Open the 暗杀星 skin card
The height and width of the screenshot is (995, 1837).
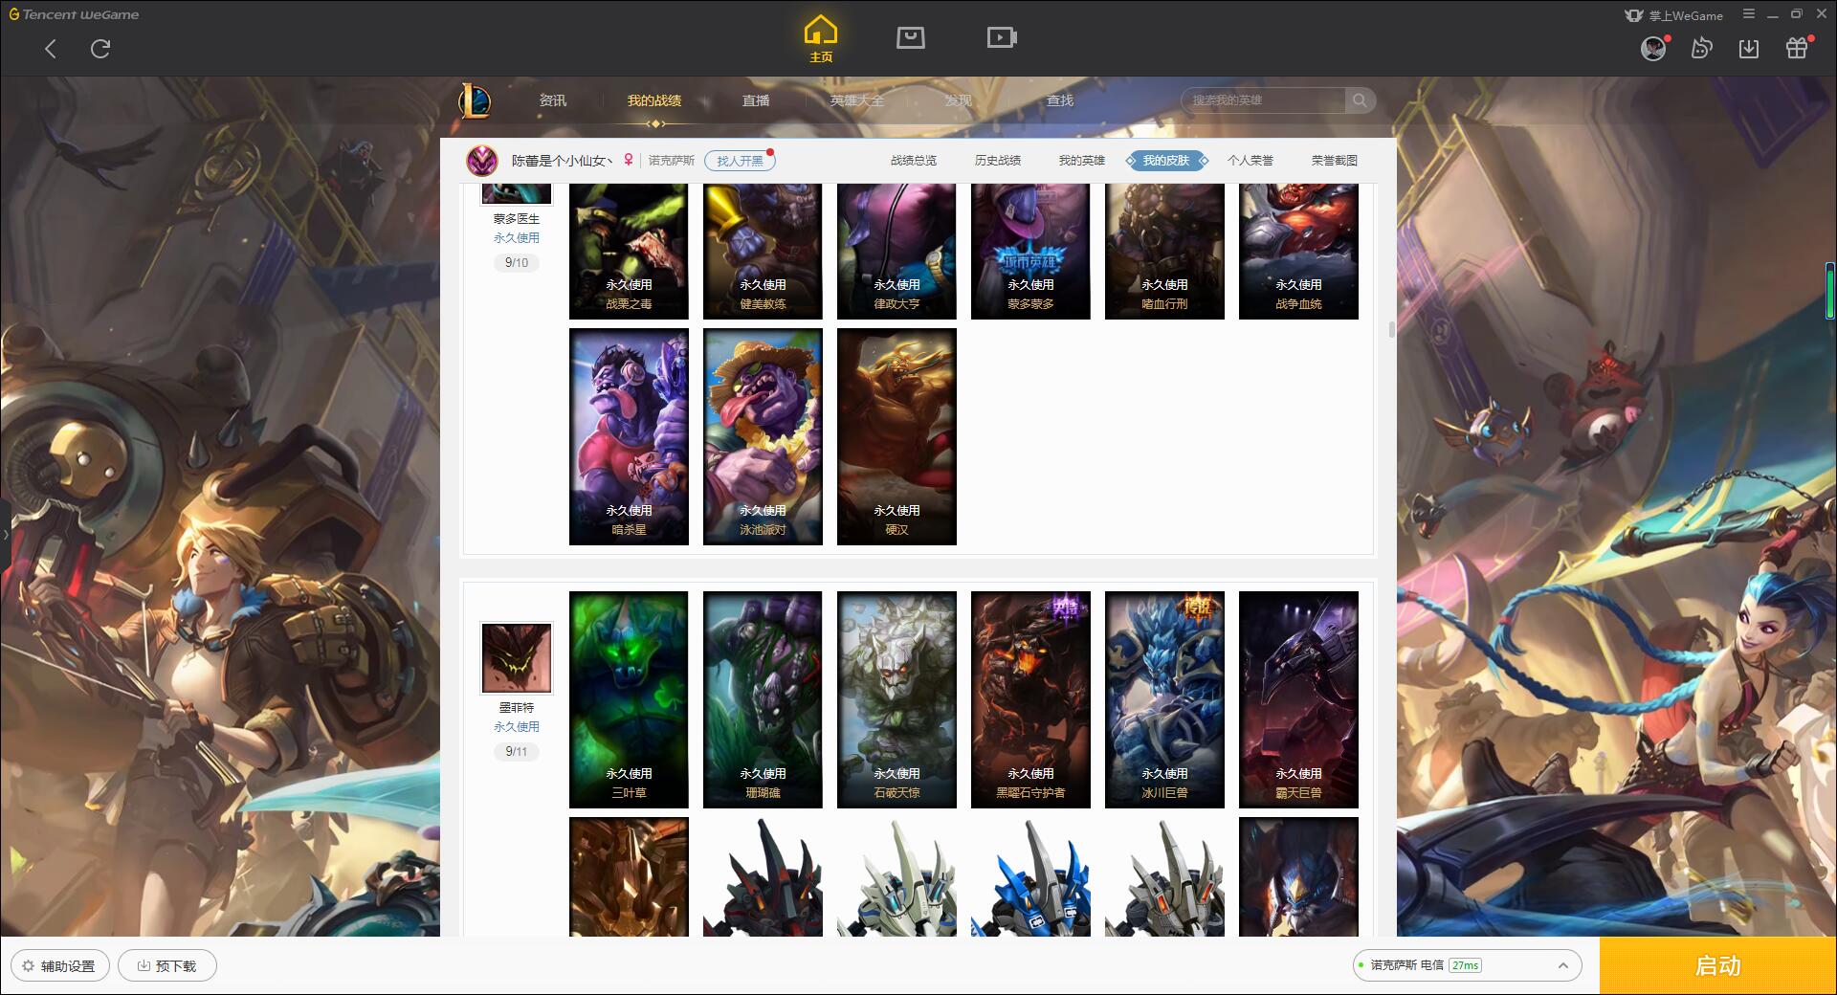tap(629, 437)
